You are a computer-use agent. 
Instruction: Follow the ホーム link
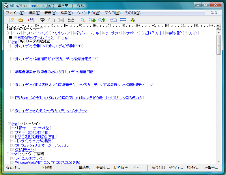coord(15,33)
